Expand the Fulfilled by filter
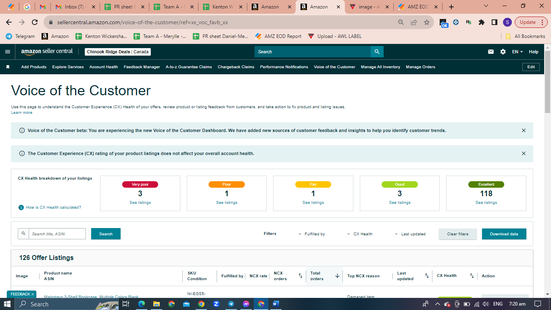551x310 pixels. click(312, 234)
